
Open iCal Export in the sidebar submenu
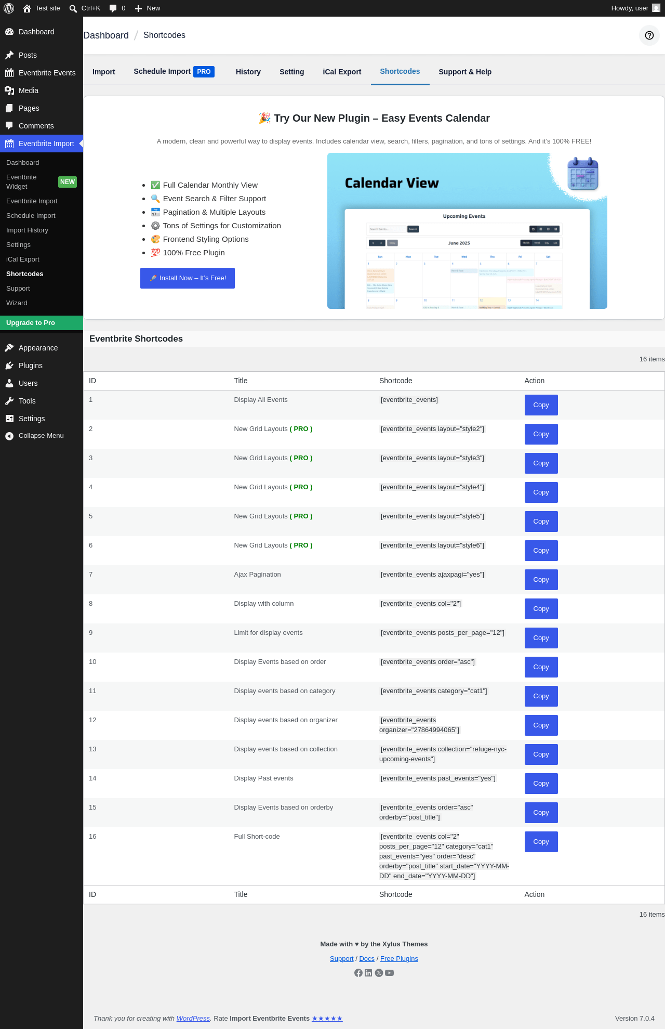[42, 259]
